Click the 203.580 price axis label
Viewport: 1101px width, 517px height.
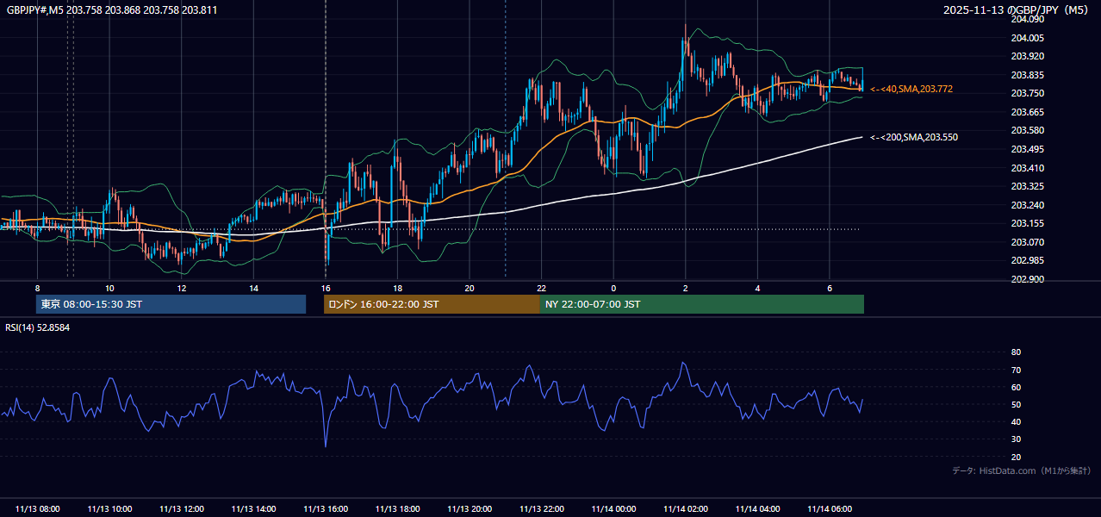1027,130
